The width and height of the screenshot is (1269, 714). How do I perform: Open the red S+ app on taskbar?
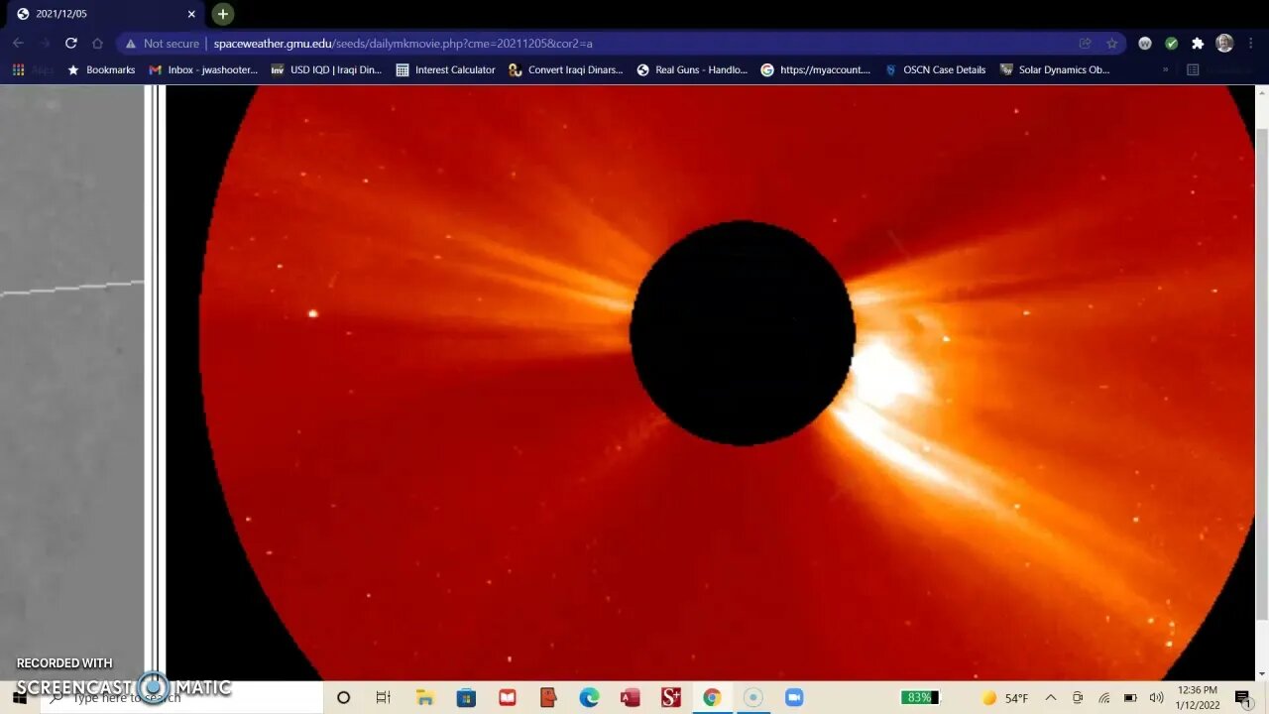point(671,698)
